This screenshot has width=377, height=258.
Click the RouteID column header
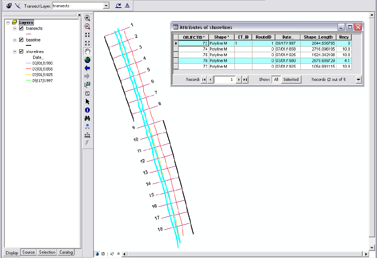(x=264, y=37)
